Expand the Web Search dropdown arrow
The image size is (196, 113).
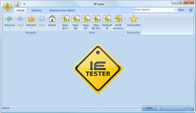point(175,10)
